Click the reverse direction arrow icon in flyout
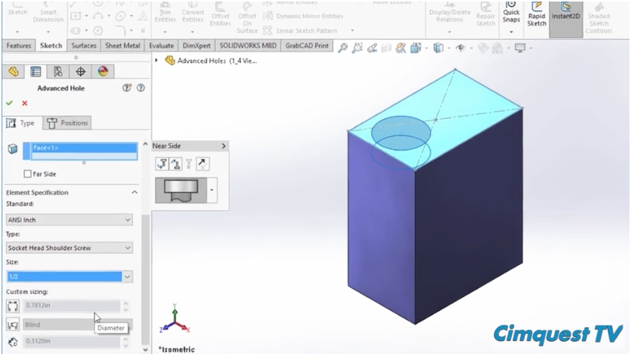This screenshot has height=354, width=631. click(x=202, y=164)
